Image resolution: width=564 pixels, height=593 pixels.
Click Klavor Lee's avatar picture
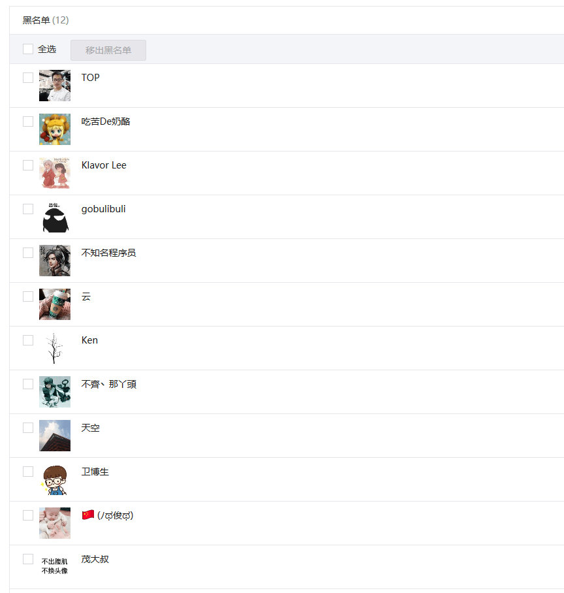point(55,173)
